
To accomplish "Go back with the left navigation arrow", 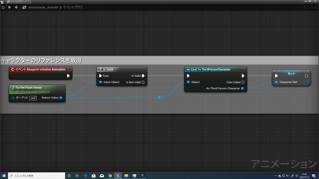I will click(x=10, y=7).
